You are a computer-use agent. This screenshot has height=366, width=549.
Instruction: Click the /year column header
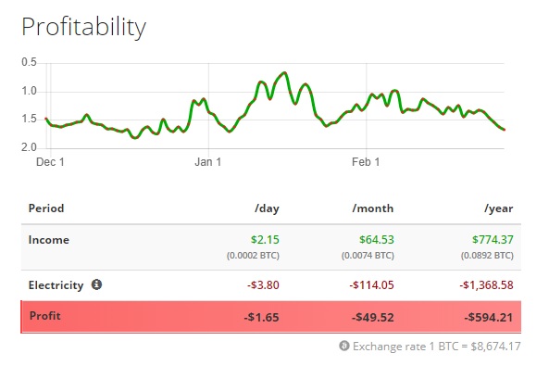click(x=499, y=208)
